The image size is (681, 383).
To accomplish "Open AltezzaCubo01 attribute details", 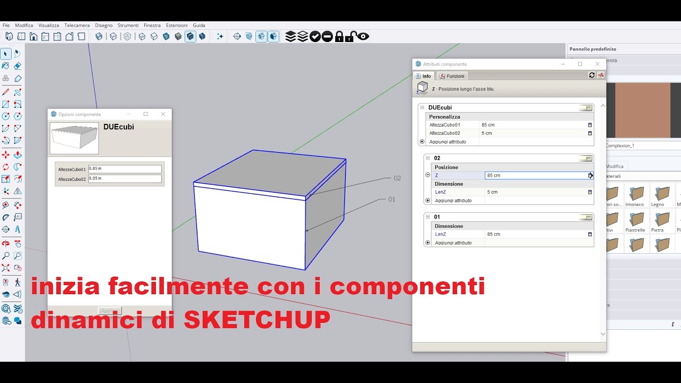I will pyautogui.click(x=589, y=125).
